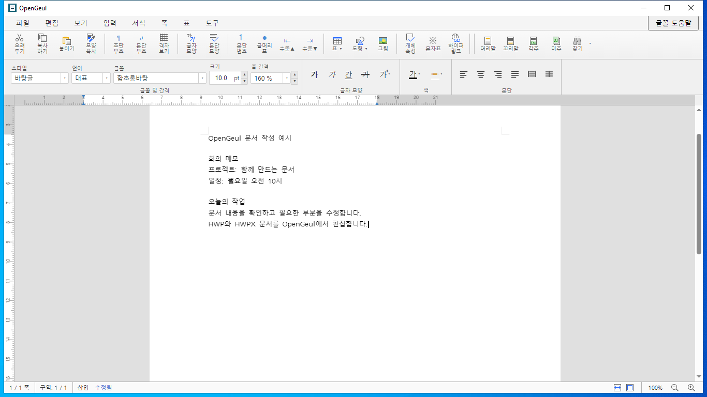Open the 줄 간격 line spacing dropdown
The image size is (707, 397).
tap(286, 78)
